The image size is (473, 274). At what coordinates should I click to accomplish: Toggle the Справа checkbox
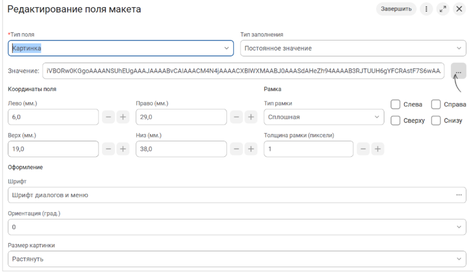pyautogui.click(x=436, y=105)
